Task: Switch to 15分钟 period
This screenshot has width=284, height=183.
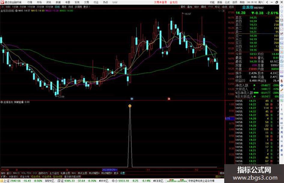Action: (31, 7)
